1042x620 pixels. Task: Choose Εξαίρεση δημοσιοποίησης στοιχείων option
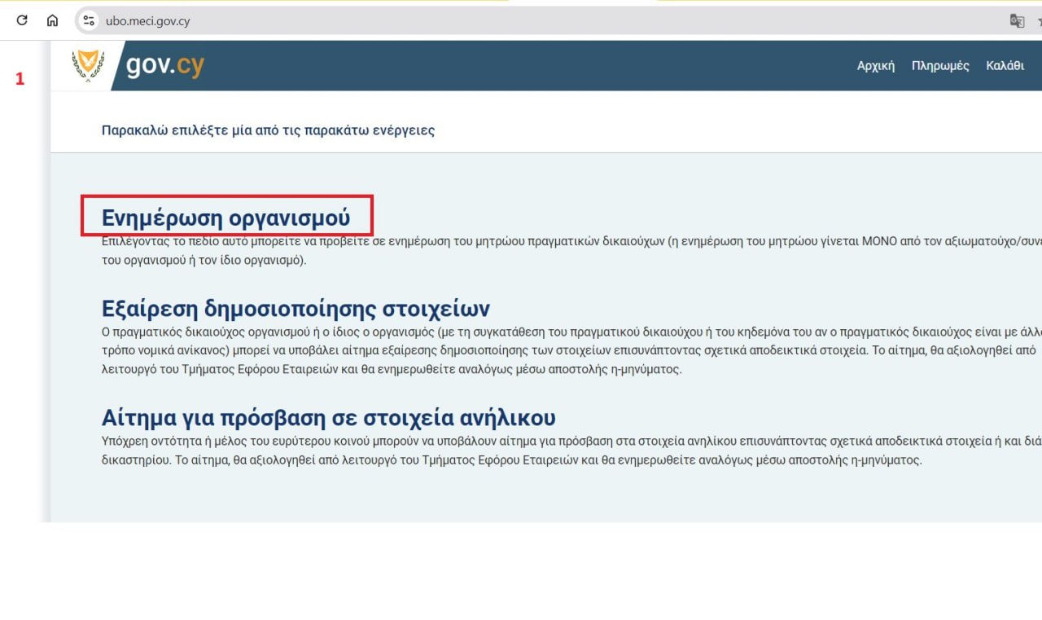296,310
